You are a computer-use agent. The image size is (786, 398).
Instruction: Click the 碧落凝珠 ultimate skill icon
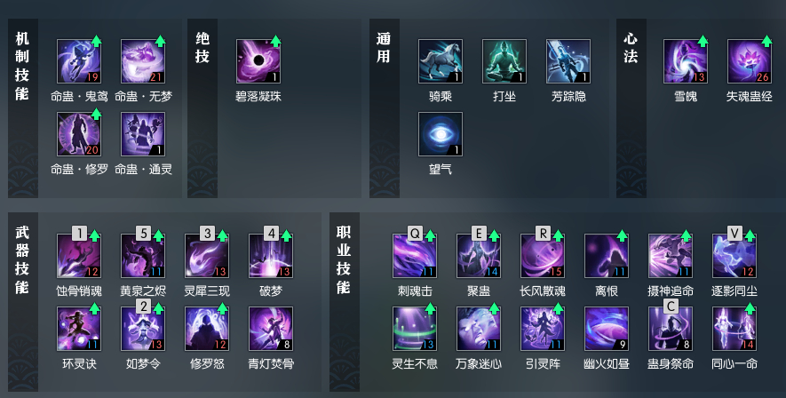click(x=258, y=61)
